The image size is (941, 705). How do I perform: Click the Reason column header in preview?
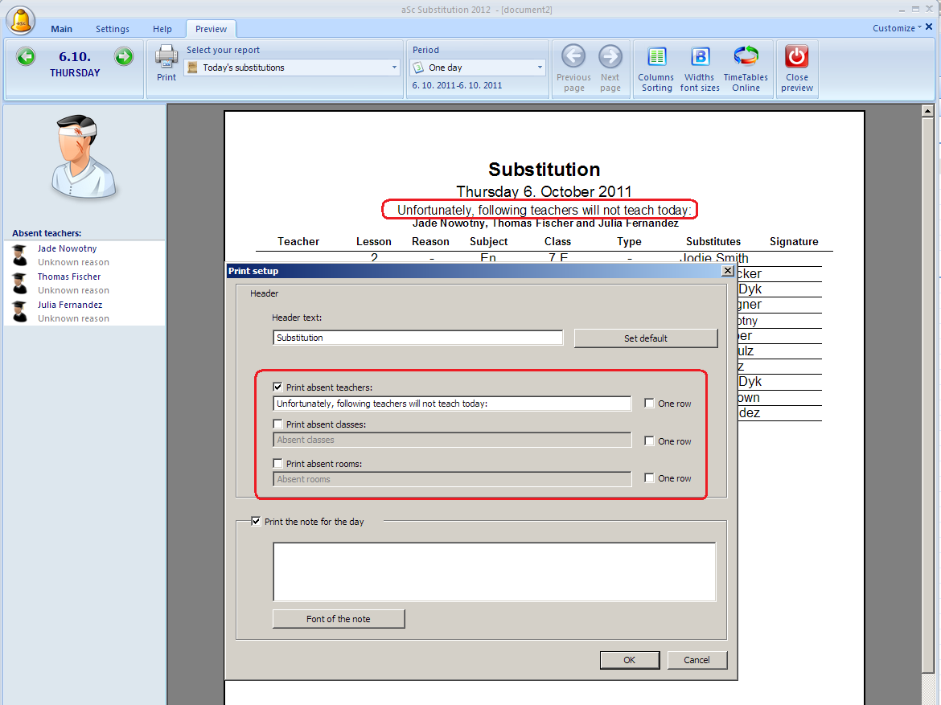point(430,241)
